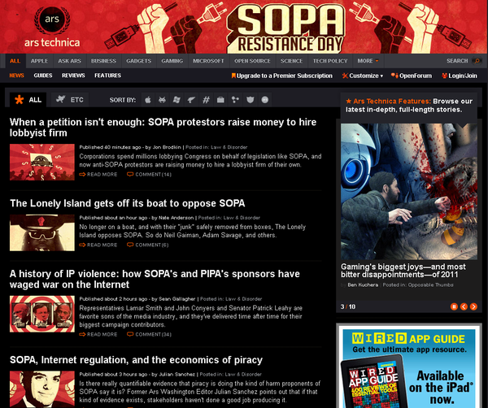This screenshot has width=488, height=408.
Task: Click the gaming feature slideshow image
Action: pyautogui.click(x=409, y=192)
